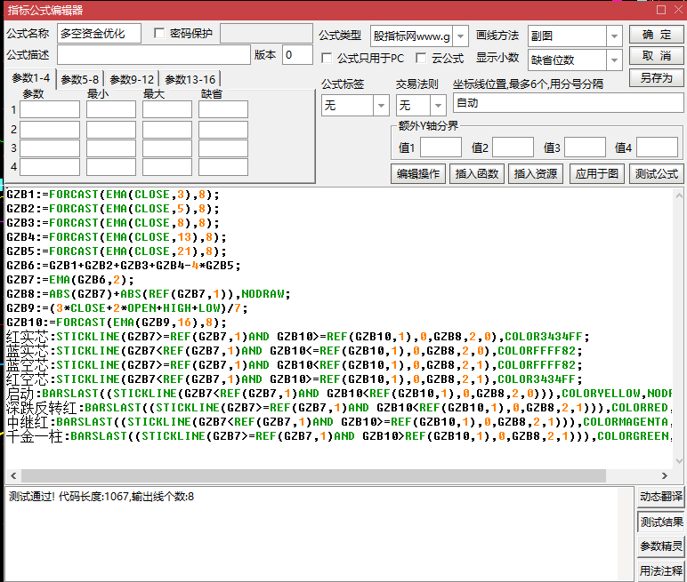
Task: Click the code editor's scroll up arrow
Action: coord(679,195)
